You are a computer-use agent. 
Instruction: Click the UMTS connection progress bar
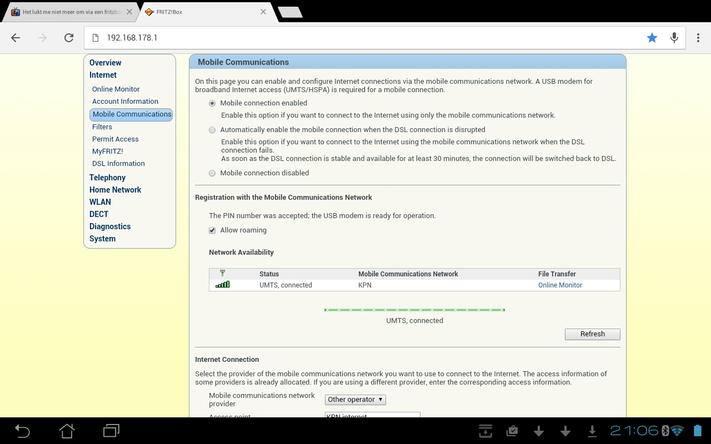(414, 310)
